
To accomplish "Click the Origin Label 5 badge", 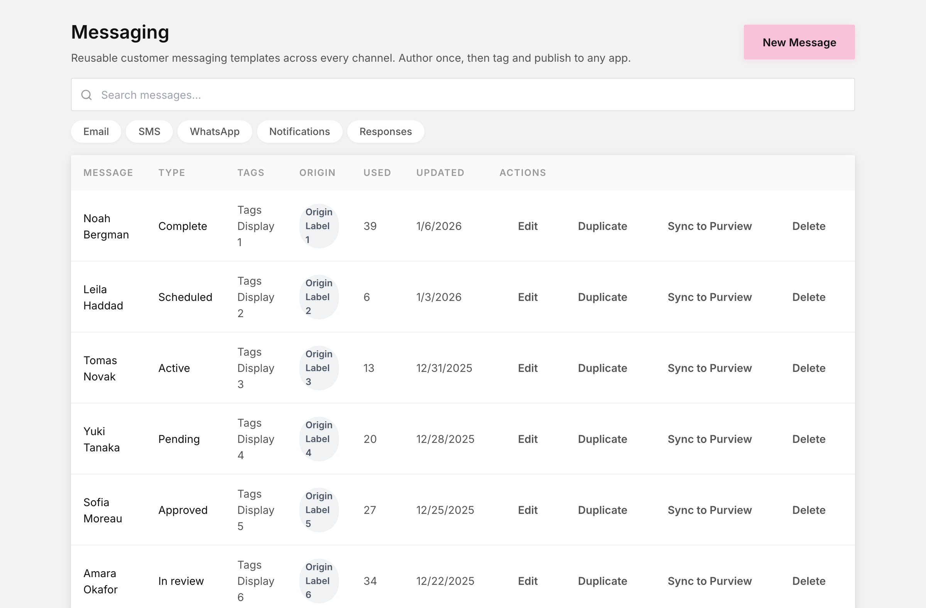I will [319, 510].
